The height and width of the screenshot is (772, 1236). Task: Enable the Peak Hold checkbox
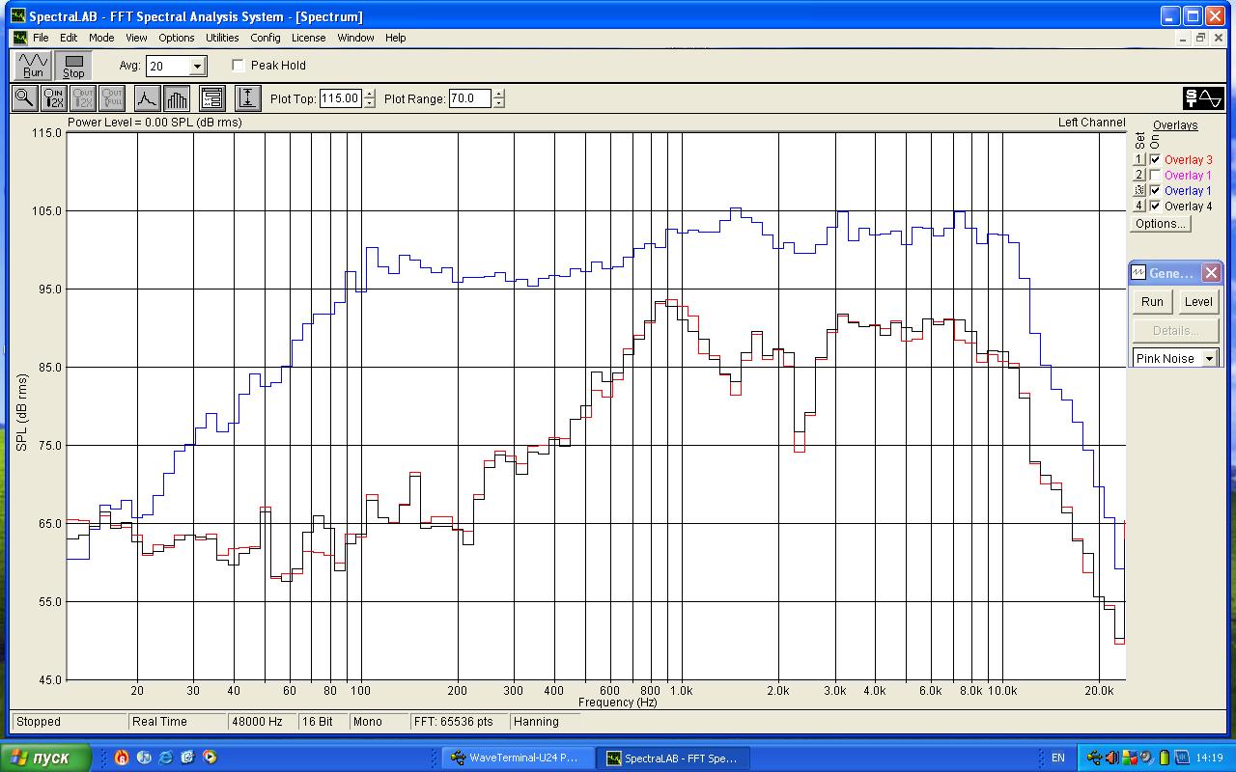(239, 66)
